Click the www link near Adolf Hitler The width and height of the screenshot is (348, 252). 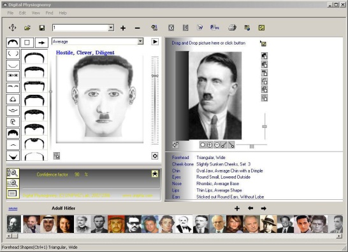[13, 209]
